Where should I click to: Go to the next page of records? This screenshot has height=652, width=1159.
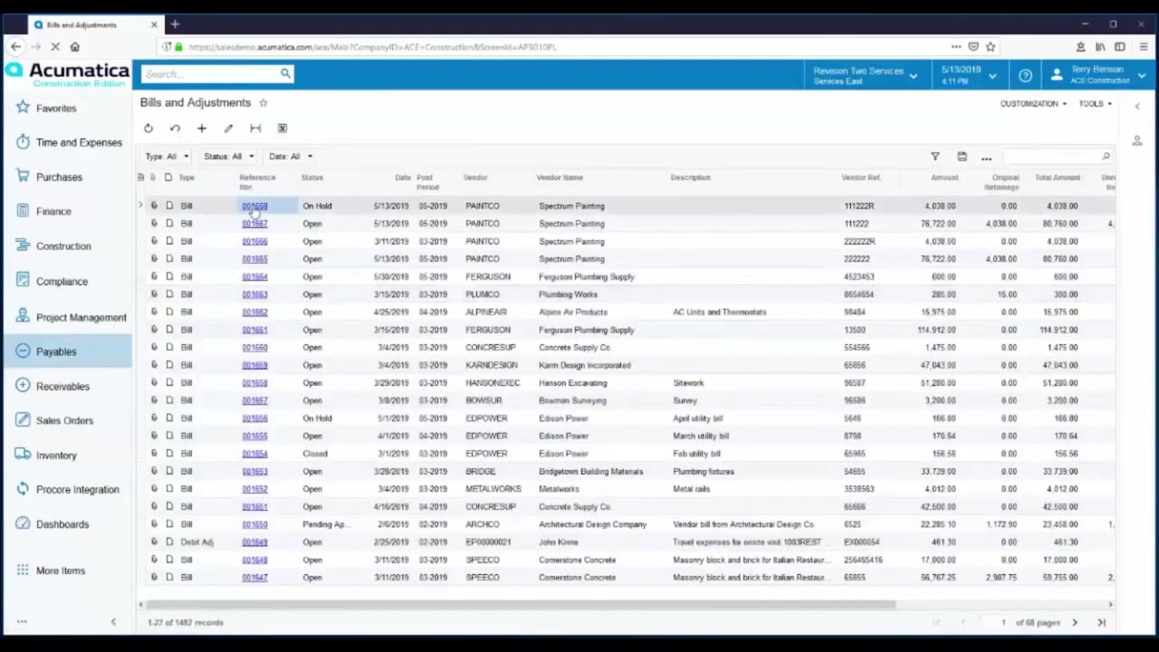(1075, 622)
